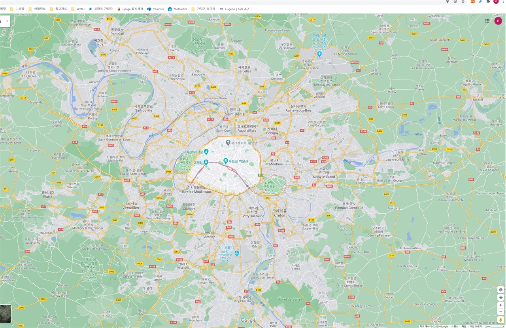Open the 생활정보 bookmark folder
506x328 pixels.
pyautogui.click(x=37, y=9)
